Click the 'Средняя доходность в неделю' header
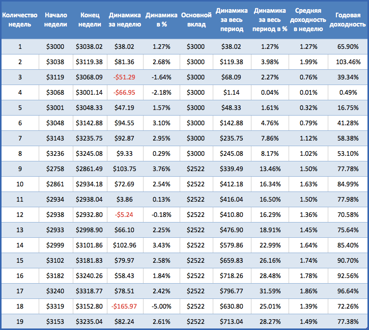The height and width of the screenshot is (330, 369). point(308,20)
